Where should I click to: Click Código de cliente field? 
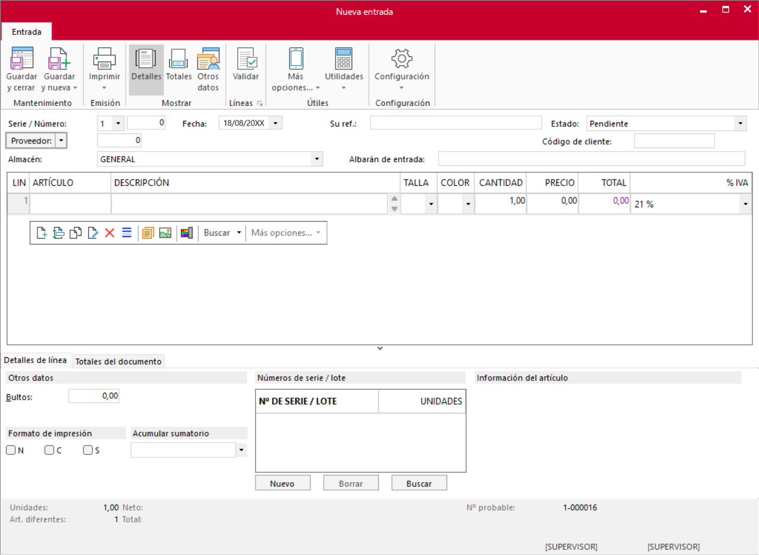(x=674, y=141)
